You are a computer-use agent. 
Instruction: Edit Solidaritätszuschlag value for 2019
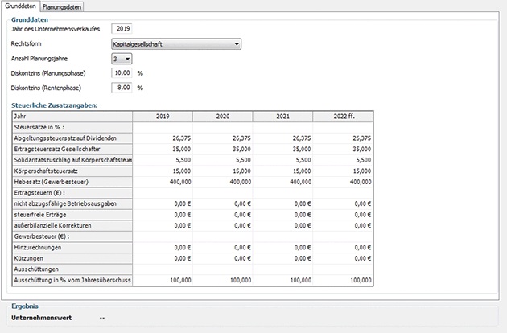coord(162,160)
